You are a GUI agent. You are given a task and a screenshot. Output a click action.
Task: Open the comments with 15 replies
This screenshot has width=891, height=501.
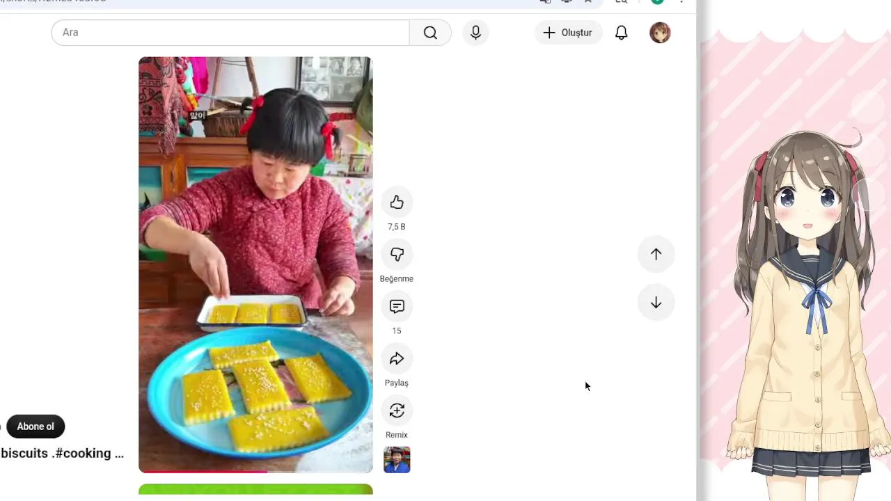(397, 306)
